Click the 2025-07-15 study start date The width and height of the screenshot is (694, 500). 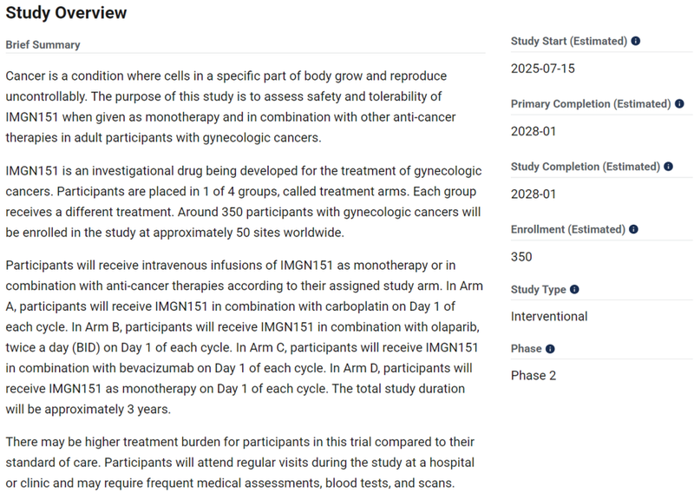(x=543, y=69)
